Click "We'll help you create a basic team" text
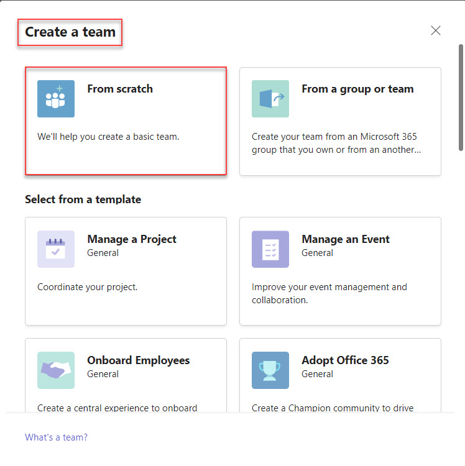Viewport: 465px width, 466px height. 108,137
